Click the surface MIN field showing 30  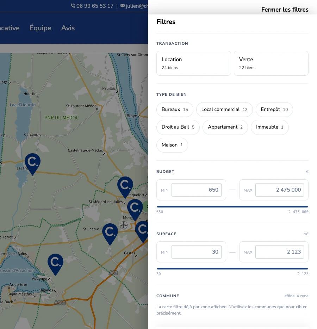tap(197, 252)
